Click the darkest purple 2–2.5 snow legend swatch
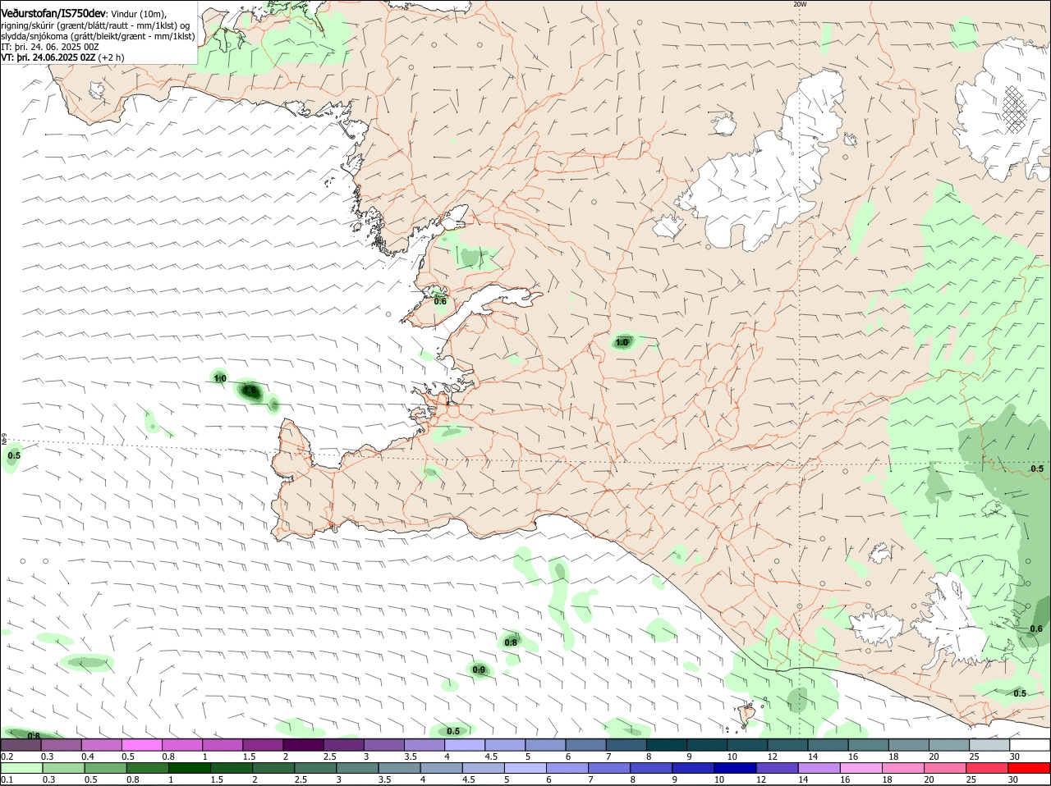1051x786 pixels. [x=303, y=745]
